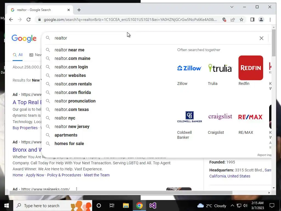281x211 pixels.
Task: Select the homes for sale suggestion
Action: click(69, 143)
